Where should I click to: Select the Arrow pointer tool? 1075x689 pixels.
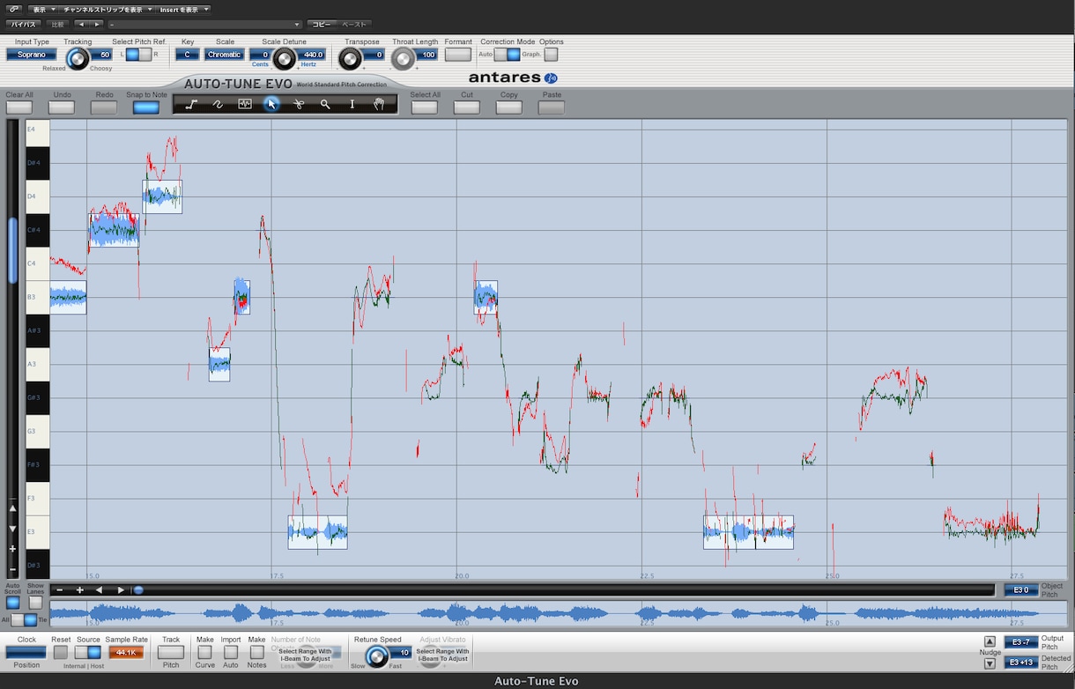[x=271, y=104]
